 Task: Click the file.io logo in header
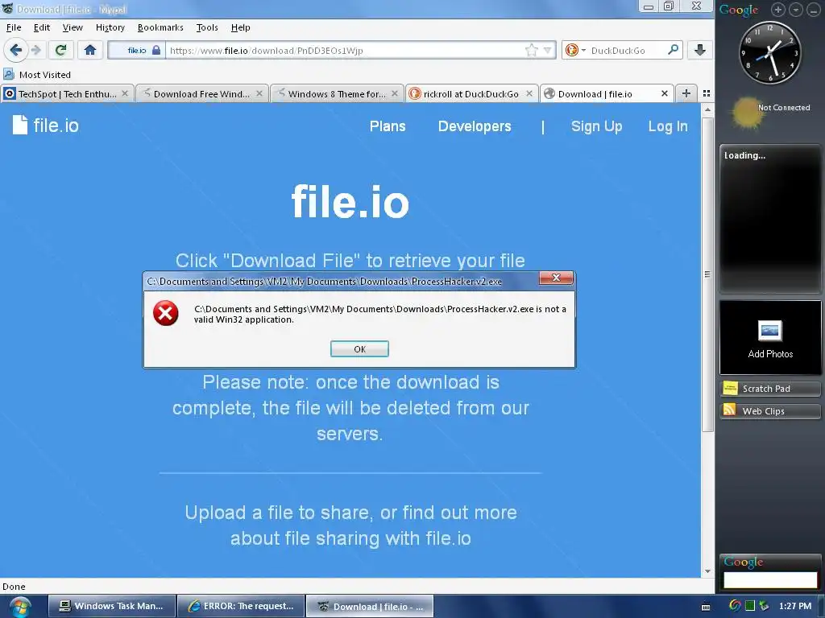tap(46, 125)
